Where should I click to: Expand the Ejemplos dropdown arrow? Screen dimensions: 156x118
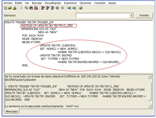(131, 15)
